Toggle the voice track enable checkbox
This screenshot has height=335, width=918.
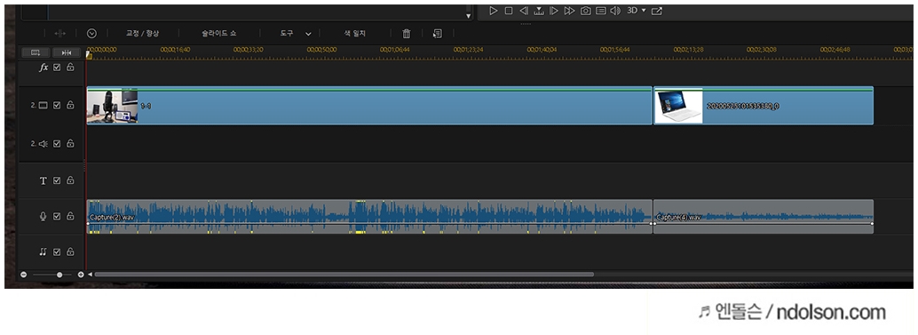point(57,216)
